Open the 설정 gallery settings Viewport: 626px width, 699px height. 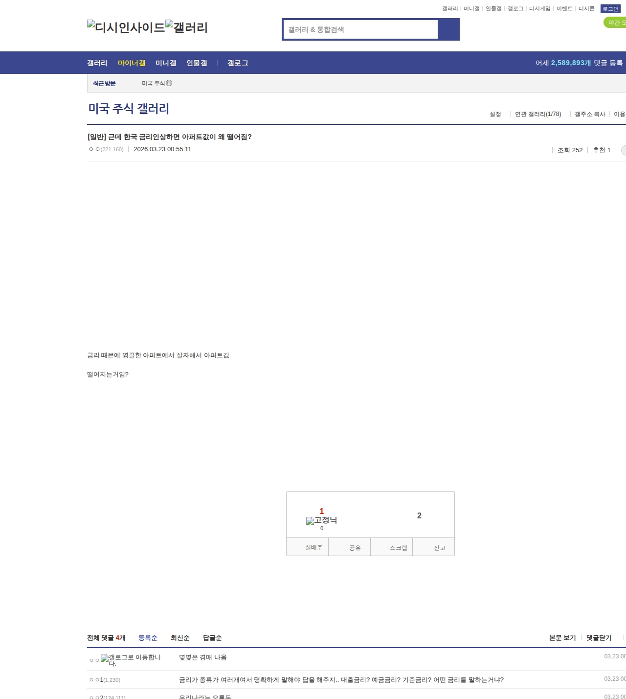[x=495, y=114]
